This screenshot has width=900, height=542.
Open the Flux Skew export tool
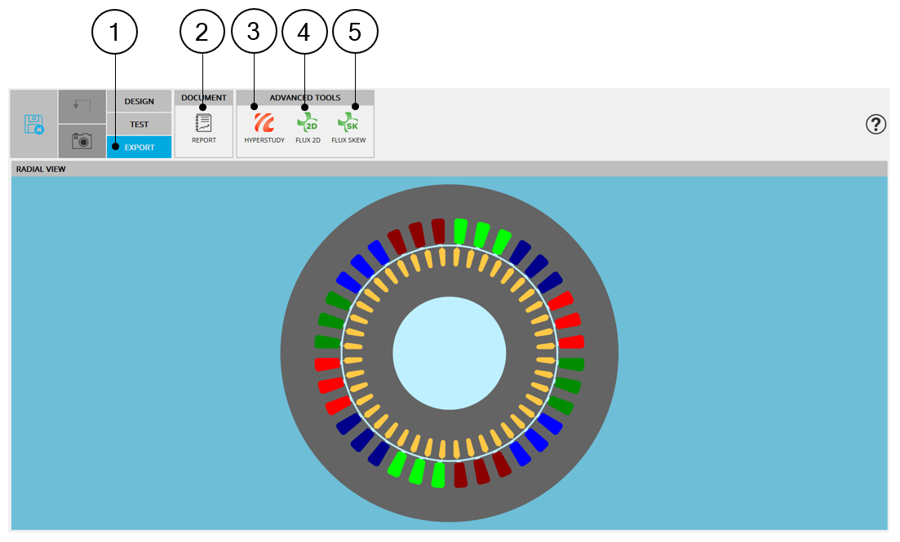click(348, 123)
